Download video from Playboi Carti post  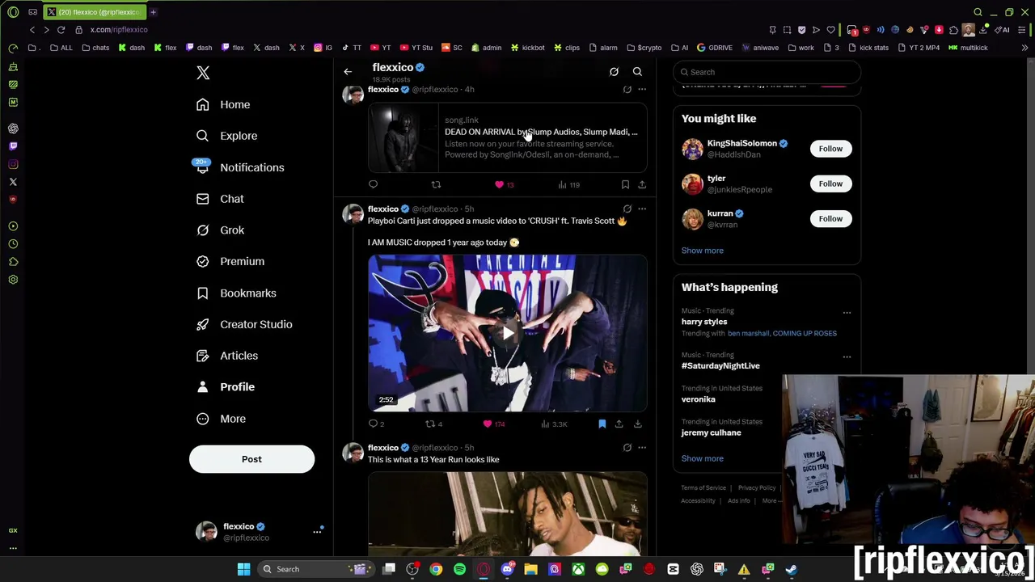click(x=638, y=424)
